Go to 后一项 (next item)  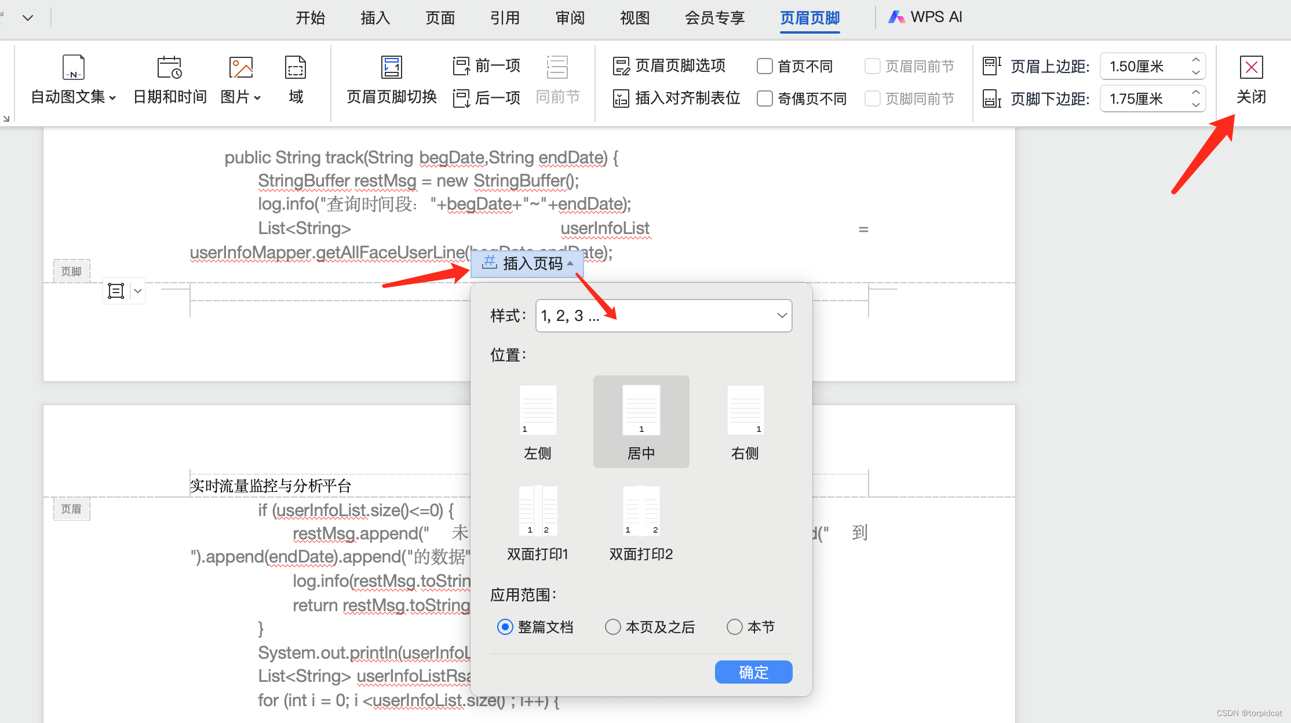click(487, 98)
